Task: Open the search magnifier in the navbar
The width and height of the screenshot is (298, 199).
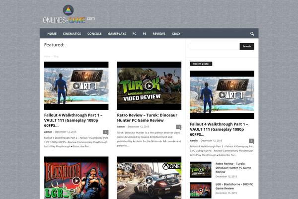Action: [x=252, y=34]
